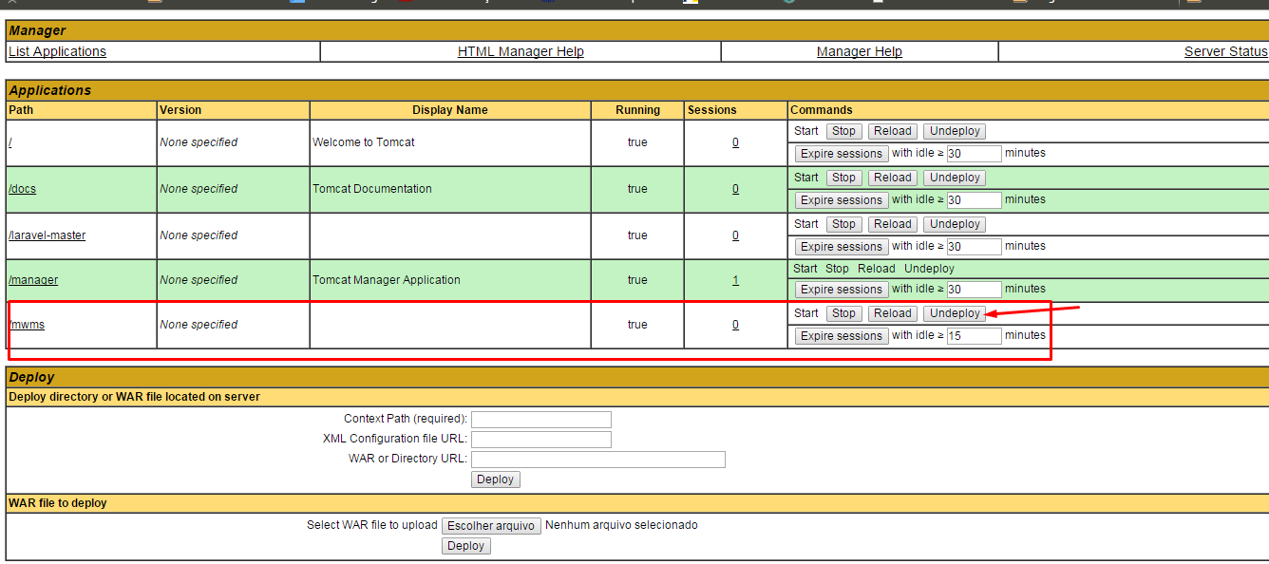This screenshot has width=1269, height=564.
Task: Edit idle minutes field for /mwms
Action: pos(975,336)
